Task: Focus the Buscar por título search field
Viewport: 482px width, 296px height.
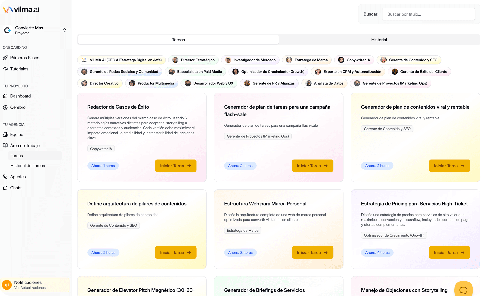Action: (x=428, y=14)
